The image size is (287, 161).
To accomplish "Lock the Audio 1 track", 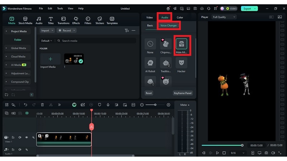I will pos(13,150).
